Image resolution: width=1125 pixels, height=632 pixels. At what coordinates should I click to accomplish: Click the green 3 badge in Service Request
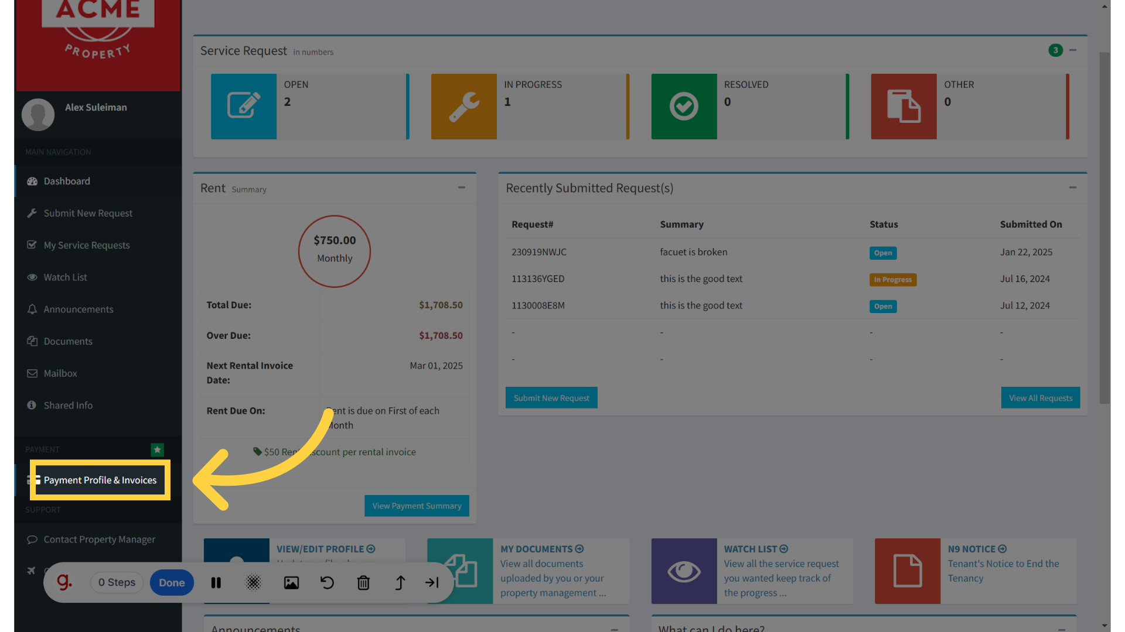[x=1056, y=50]
